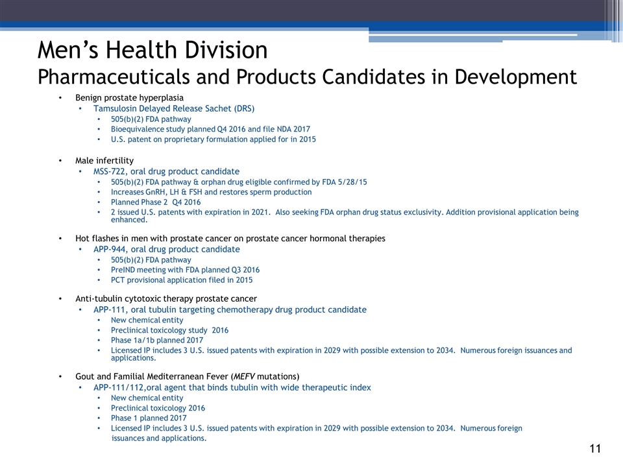This screenshot has width=623, height=467.
Task: Click the "Pharmaceuticals and Products Candidates in Development" subtitle
Action: [307, 77]
